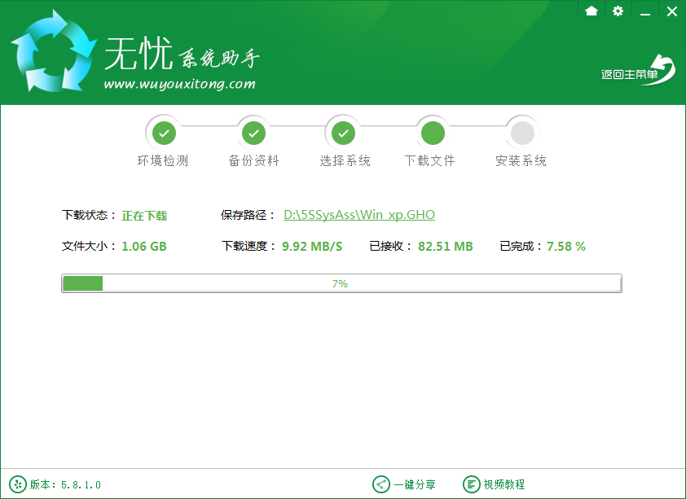Open the Win_xp.GHO save path link
Screen dimensions: 686x499
click(x=359, y=215)
